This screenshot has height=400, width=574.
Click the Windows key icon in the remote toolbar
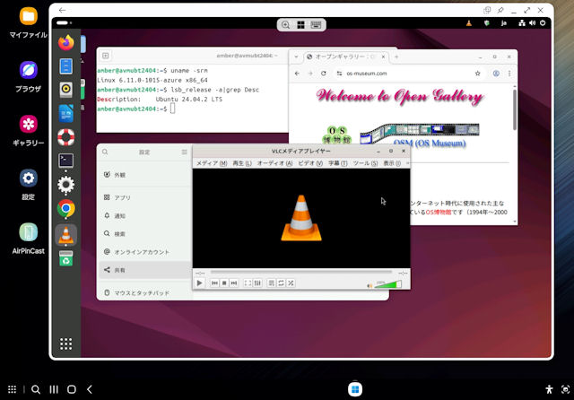[301, 25]
